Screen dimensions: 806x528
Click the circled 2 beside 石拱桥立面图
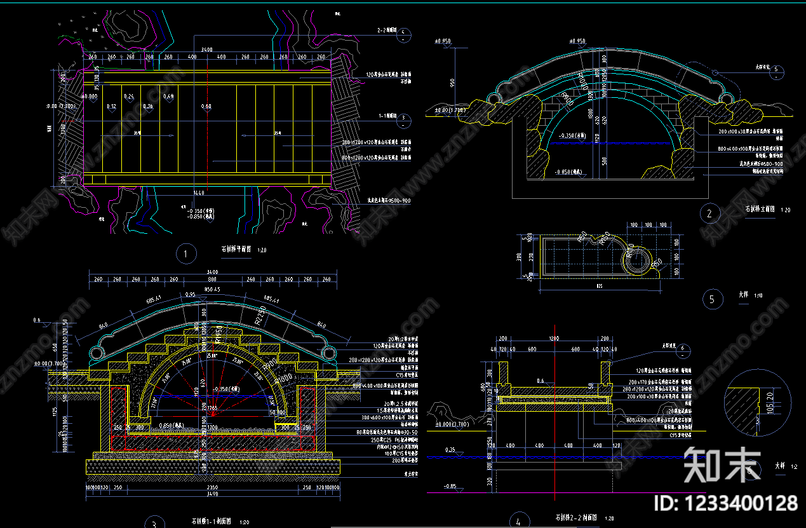709,213
